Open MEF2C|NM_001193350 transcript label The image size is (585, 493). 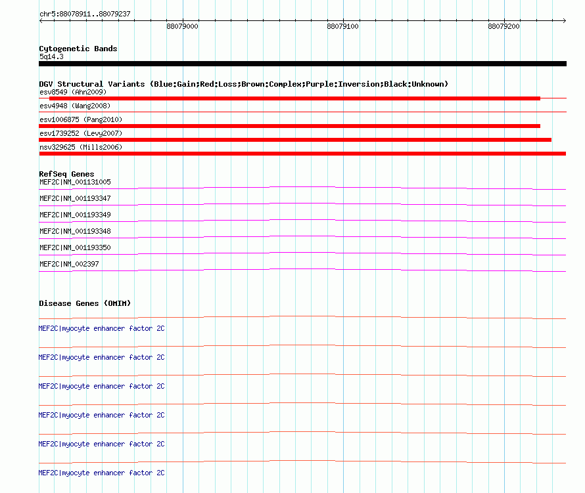tap(75, 247)
